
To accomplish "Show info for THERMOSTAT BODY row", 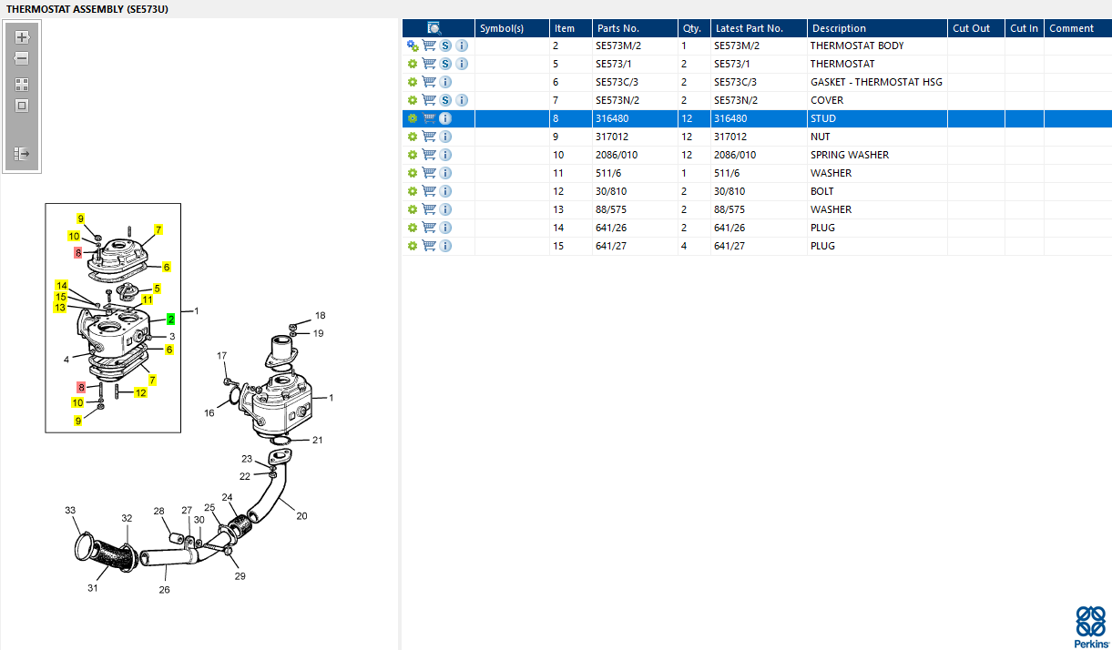I will (x=462, y=46).
